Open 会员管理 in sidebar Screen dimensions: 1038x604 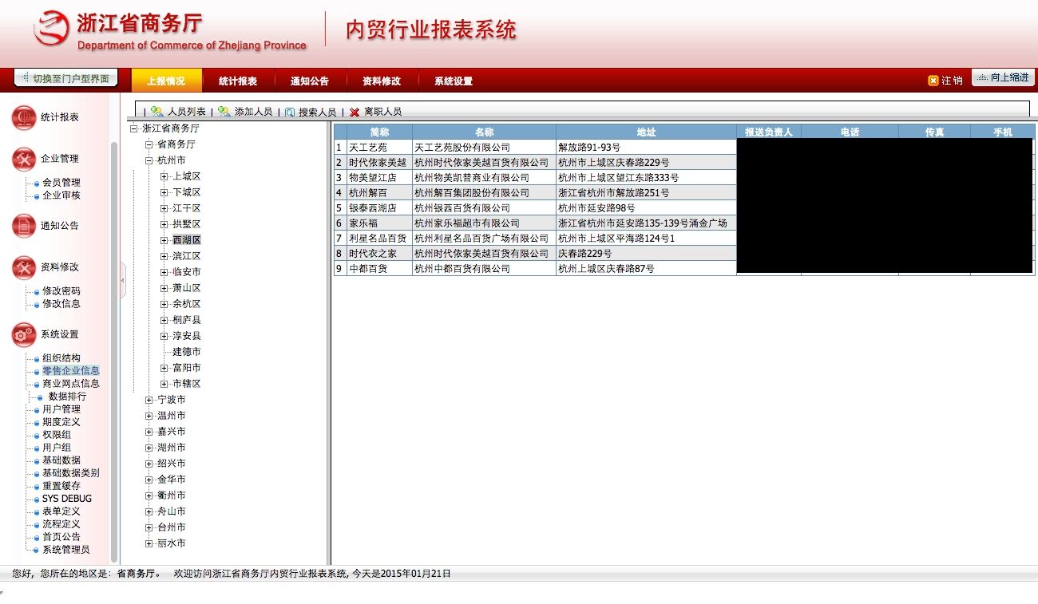61,183
